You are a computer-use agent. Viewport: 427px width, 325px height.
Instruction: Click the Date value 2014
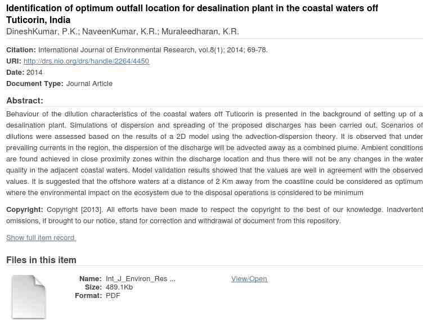point(34,73)
